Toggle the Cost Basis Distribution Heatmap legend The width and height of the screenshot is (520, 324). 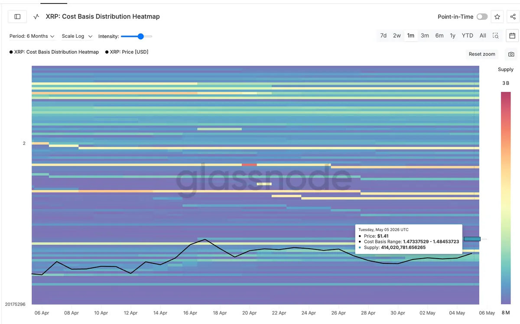tap(54, 52)
